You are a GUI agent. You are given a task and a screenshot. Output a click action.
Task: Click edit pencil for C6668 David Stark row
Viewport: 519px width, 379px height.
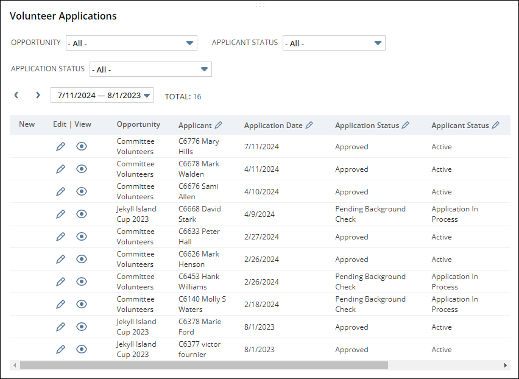(60, 214)
